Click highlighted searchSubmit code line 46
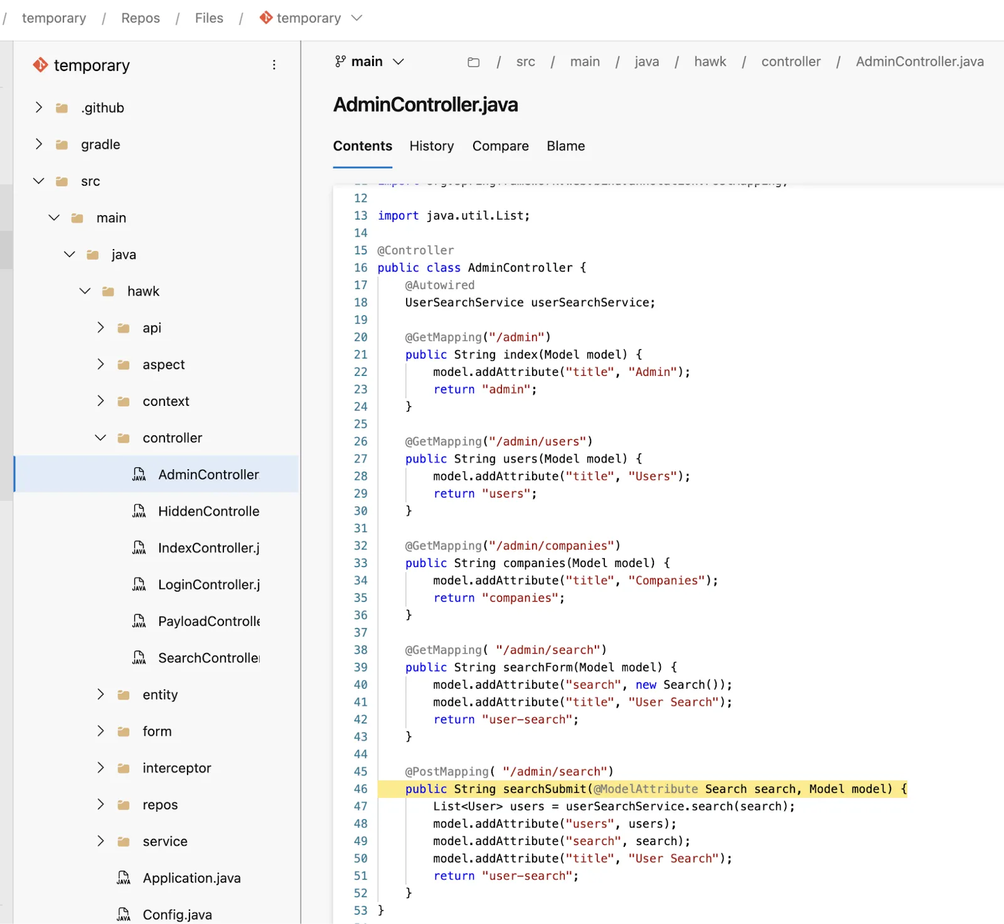This screenshot has width=1004, height=924. 643,789
